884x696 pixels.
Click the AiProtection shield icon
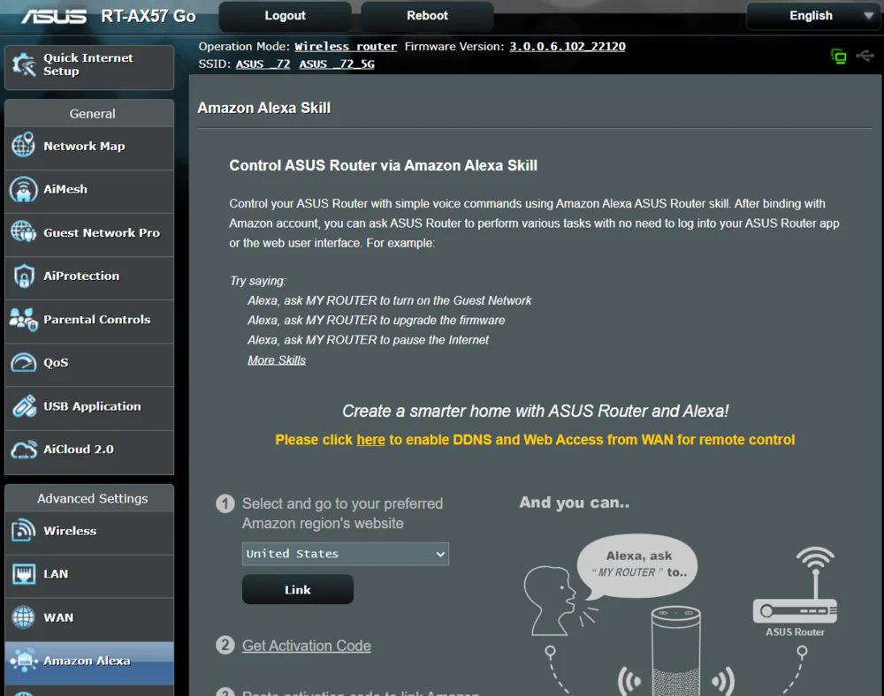(x=24, y=276)
